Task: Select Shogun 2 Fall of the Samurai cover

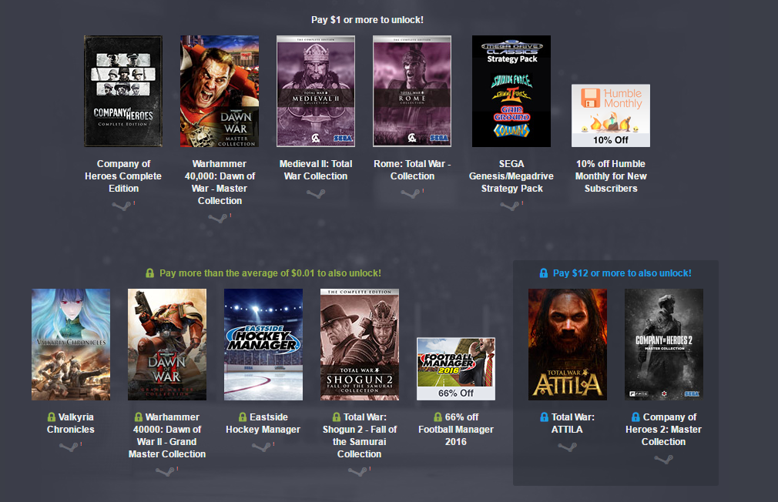Action: (360, 345)
